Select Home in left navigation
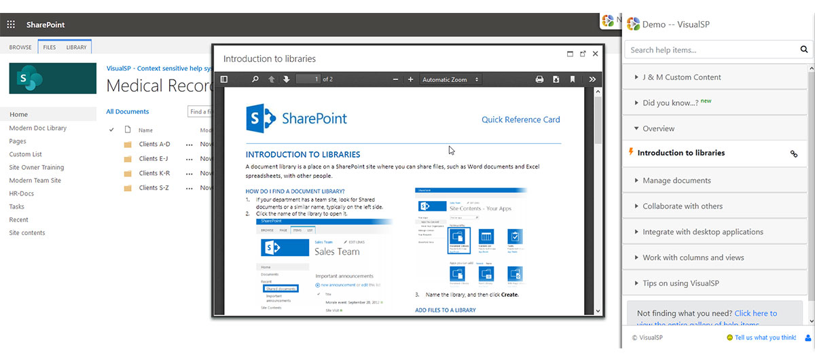Image resolution: width=815 pixels, height=362 pixels. pyautogui.click(x=48, y=115)
